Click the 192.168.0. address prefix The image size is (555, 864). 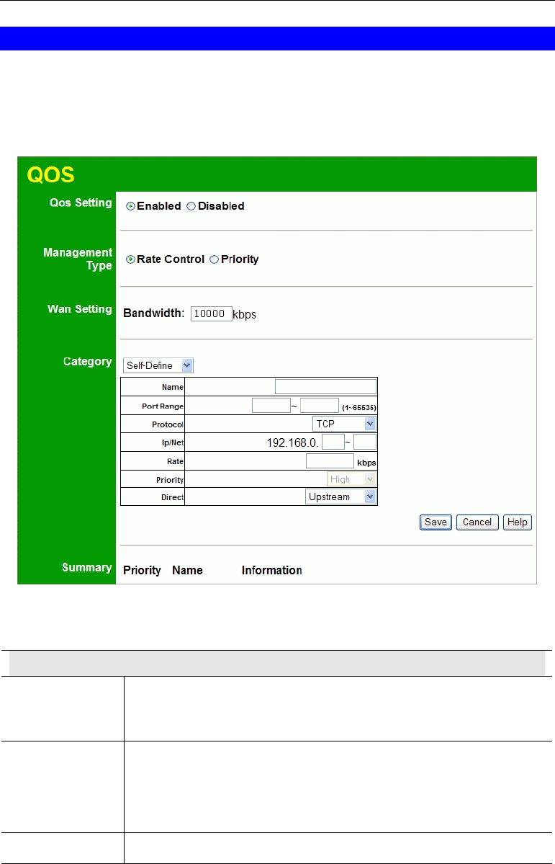pos(293,442)
